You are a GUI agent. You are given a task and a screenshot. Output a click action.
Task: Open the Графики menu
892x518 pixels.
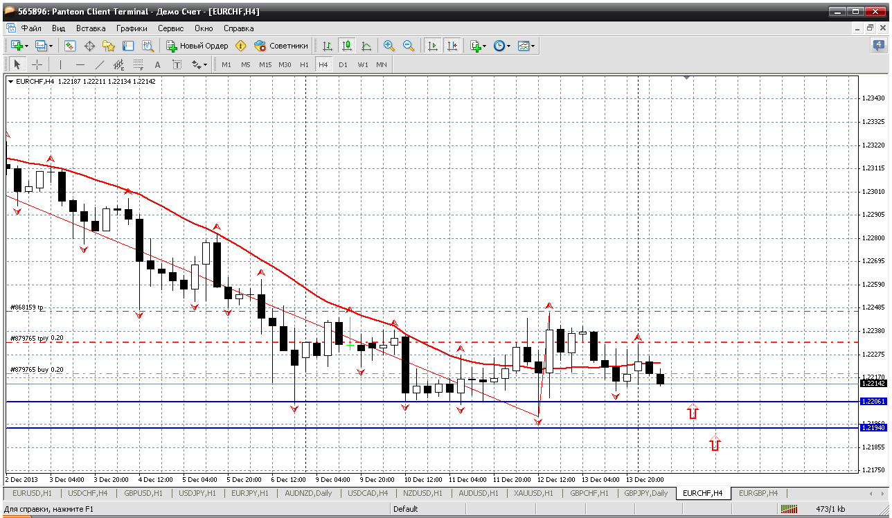[132, 28]
